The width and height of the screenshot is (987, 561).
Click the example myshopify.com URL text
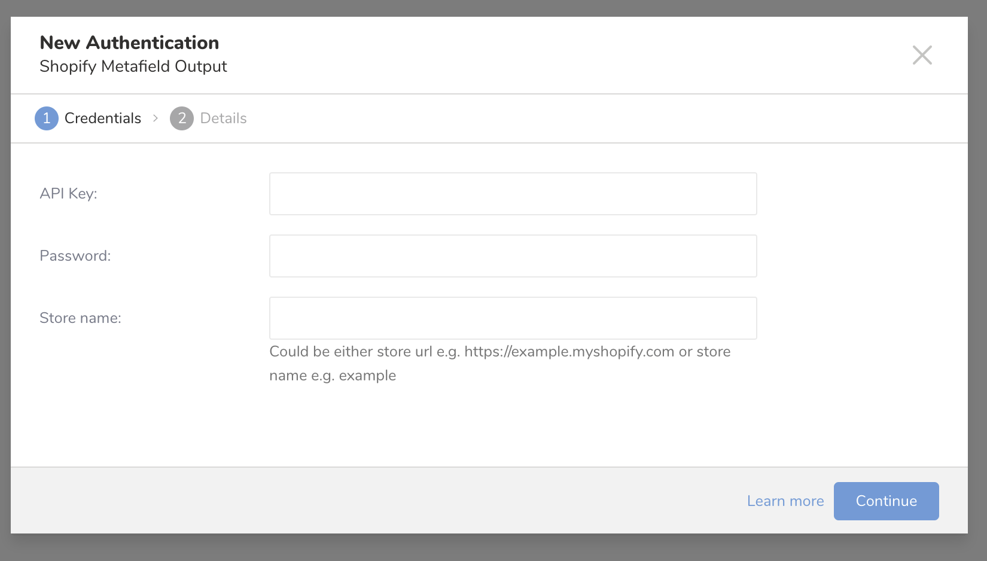[x=569, y=352]
